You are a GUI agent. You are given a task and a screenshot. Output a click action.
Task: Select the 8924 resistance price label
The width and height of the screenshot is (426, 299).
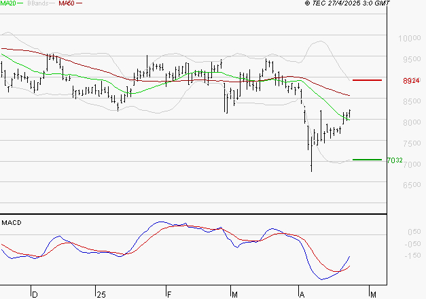[x=393, y=81]
